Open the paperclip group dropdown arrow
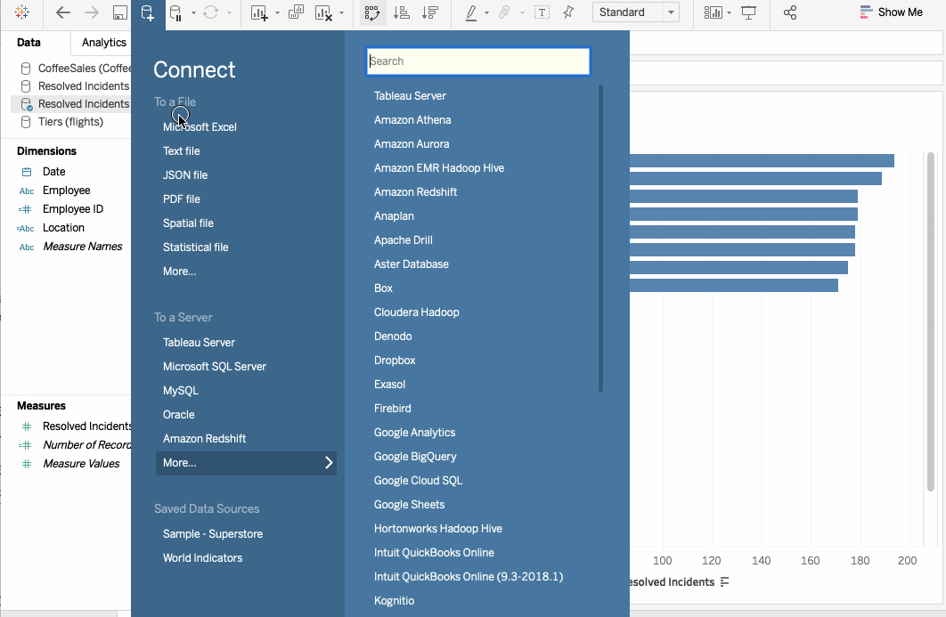 coord(521,12)
